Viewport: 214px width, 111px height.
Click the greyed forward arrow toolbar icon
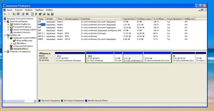click(x=9, y=14)
